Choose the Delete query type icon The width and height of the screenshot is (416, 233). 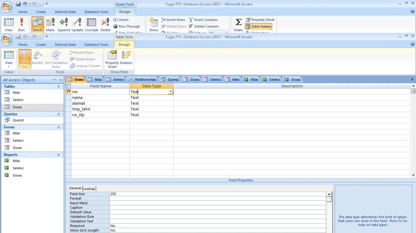point(105,25)
